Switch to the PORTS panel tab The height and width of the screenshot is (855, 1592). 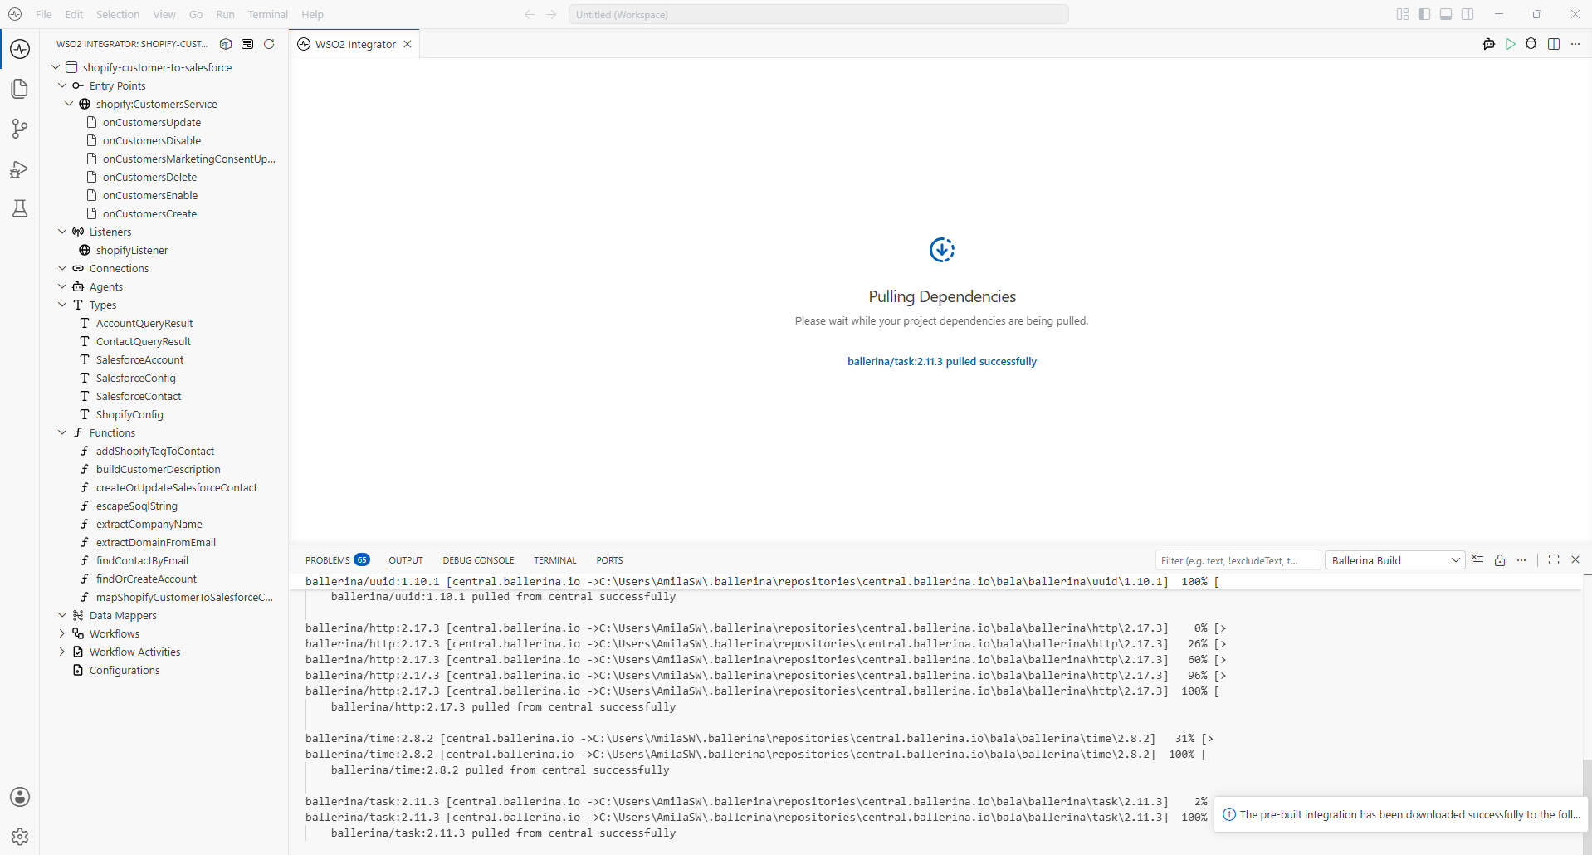point(609,560)
